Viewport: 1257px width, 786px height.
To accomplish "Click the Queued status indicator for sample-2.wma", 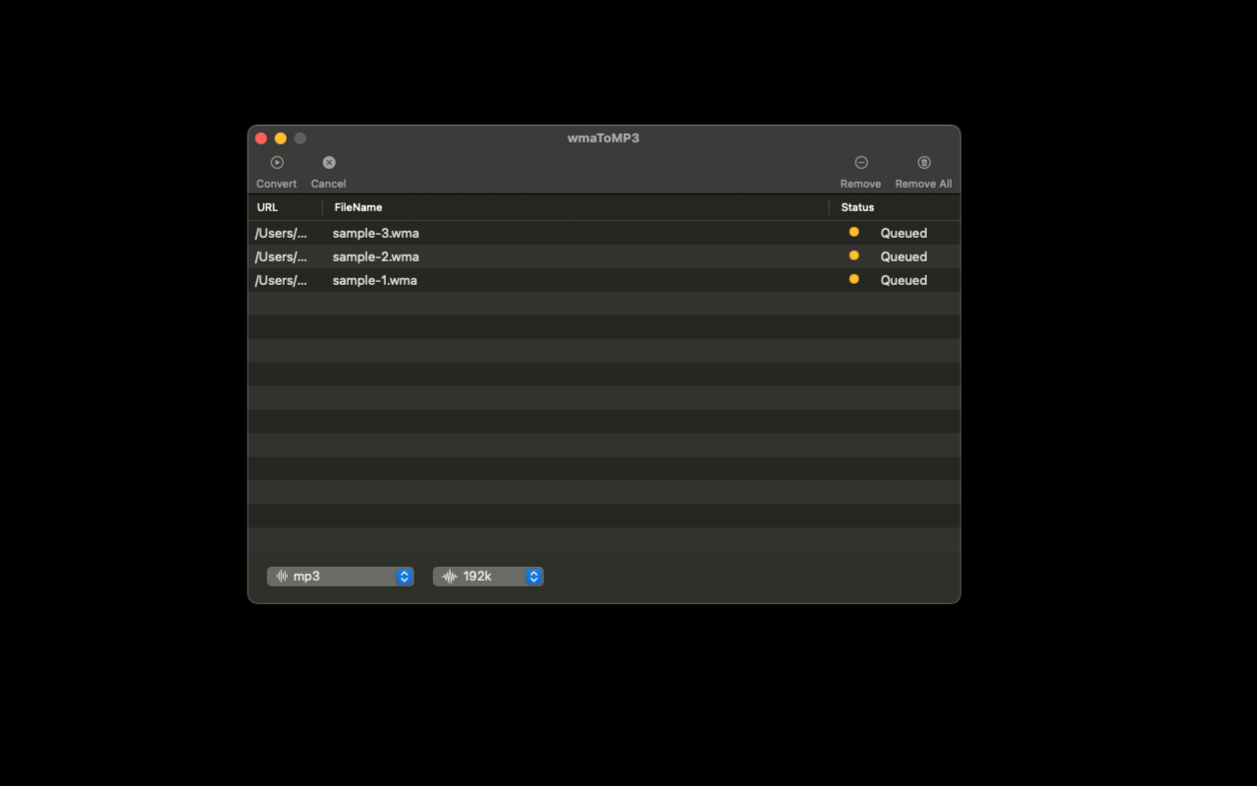I will click(903, 256).
